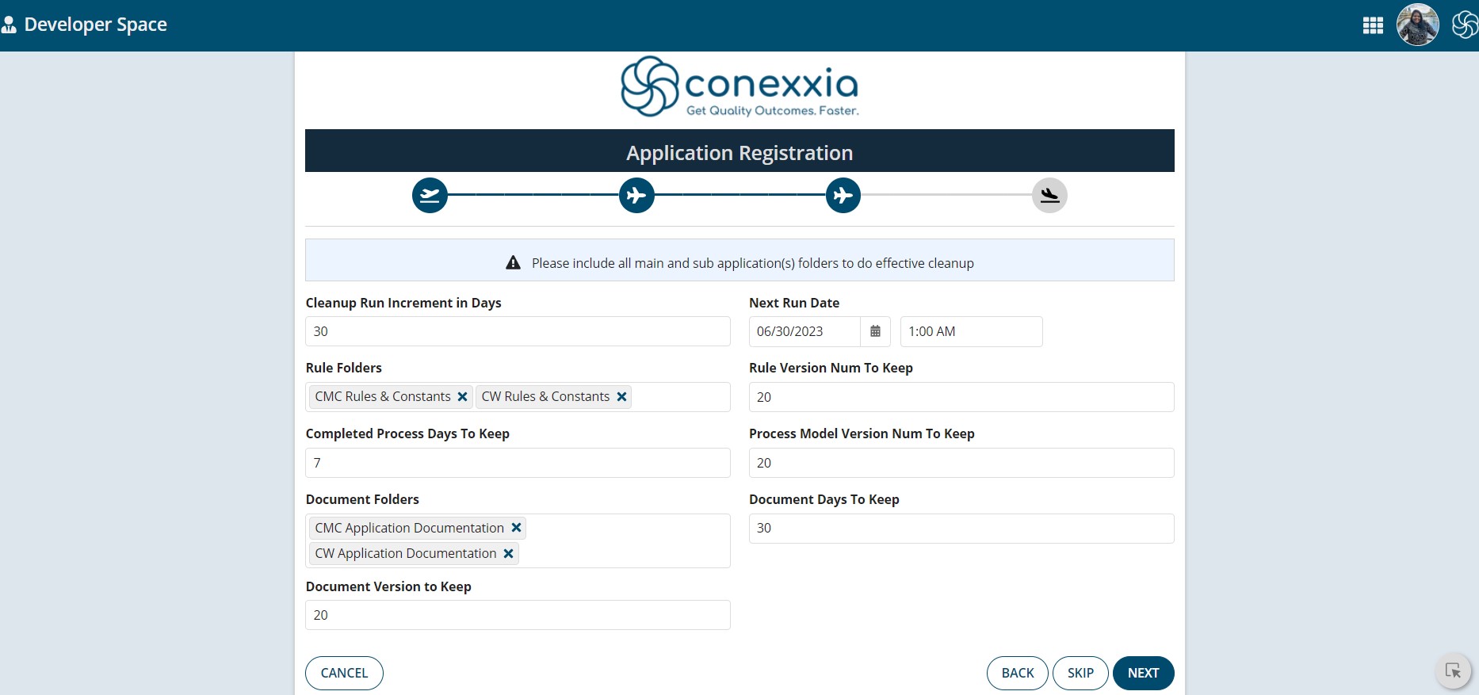Select the first takeoff step icon
Viewport: 1479px width, 695px height.
(x=430, y=195)
